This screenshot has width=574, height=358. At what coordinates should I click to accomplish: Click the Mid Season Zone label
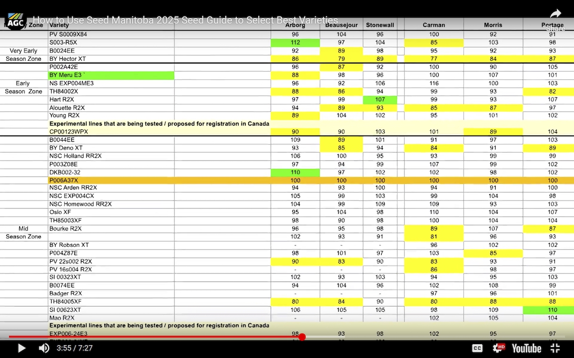coord(23,232)
